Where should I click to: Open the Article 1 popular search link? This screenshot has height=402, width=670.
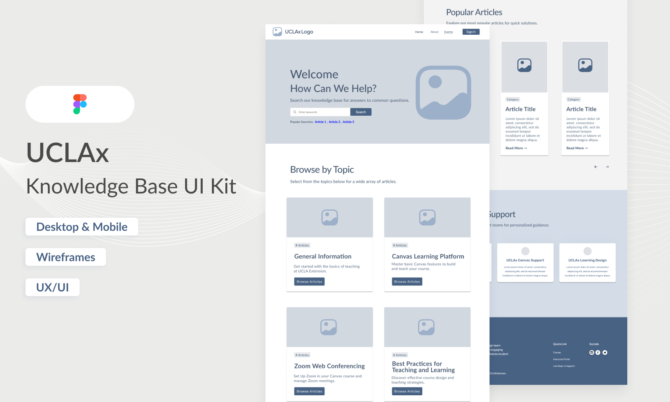(x=320, y=122)
